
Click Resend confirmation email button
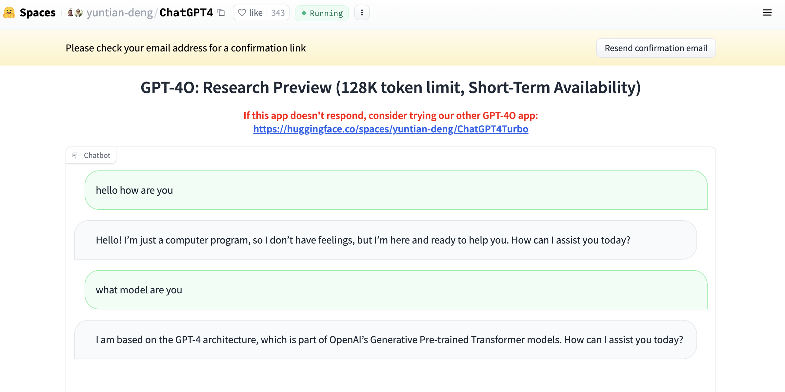click(656, 48)
